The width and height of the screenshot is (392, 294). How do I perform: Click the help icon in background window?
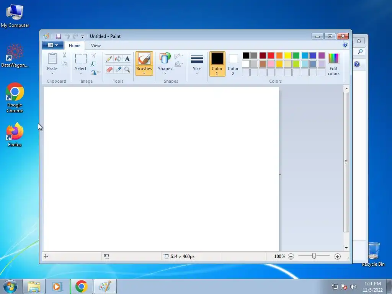357,64
